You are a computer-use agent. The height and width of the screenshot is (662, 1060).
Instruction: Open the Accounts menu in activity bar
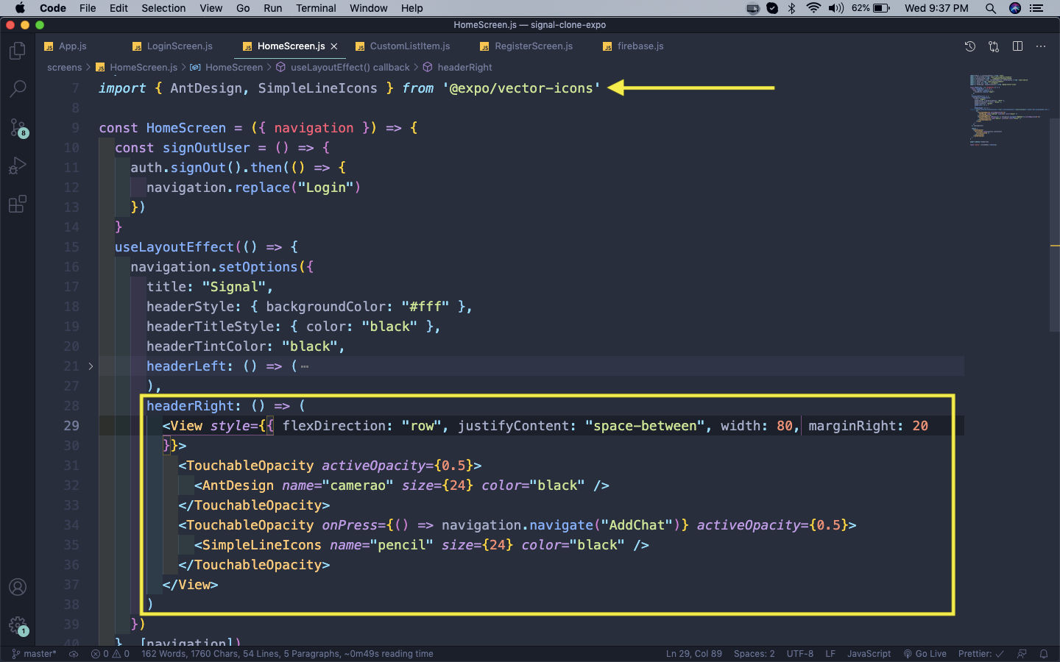[x=18, y=587]
